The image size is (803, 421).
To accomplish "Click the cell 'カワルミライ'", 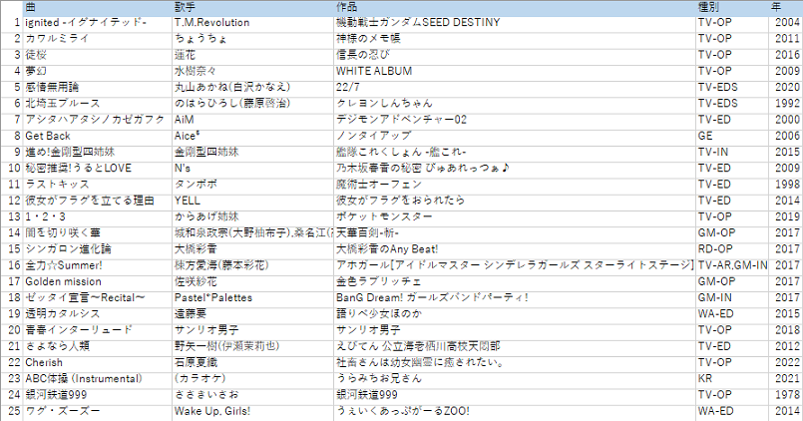I will pos(98,39).
